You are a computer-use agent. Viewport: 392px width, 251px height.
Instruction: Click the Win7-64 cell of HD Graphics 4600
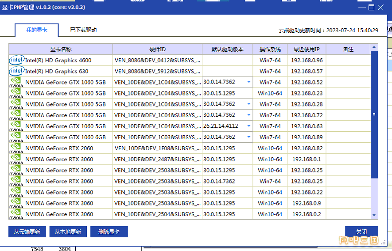pyautogui.click(x=270, y=60)
